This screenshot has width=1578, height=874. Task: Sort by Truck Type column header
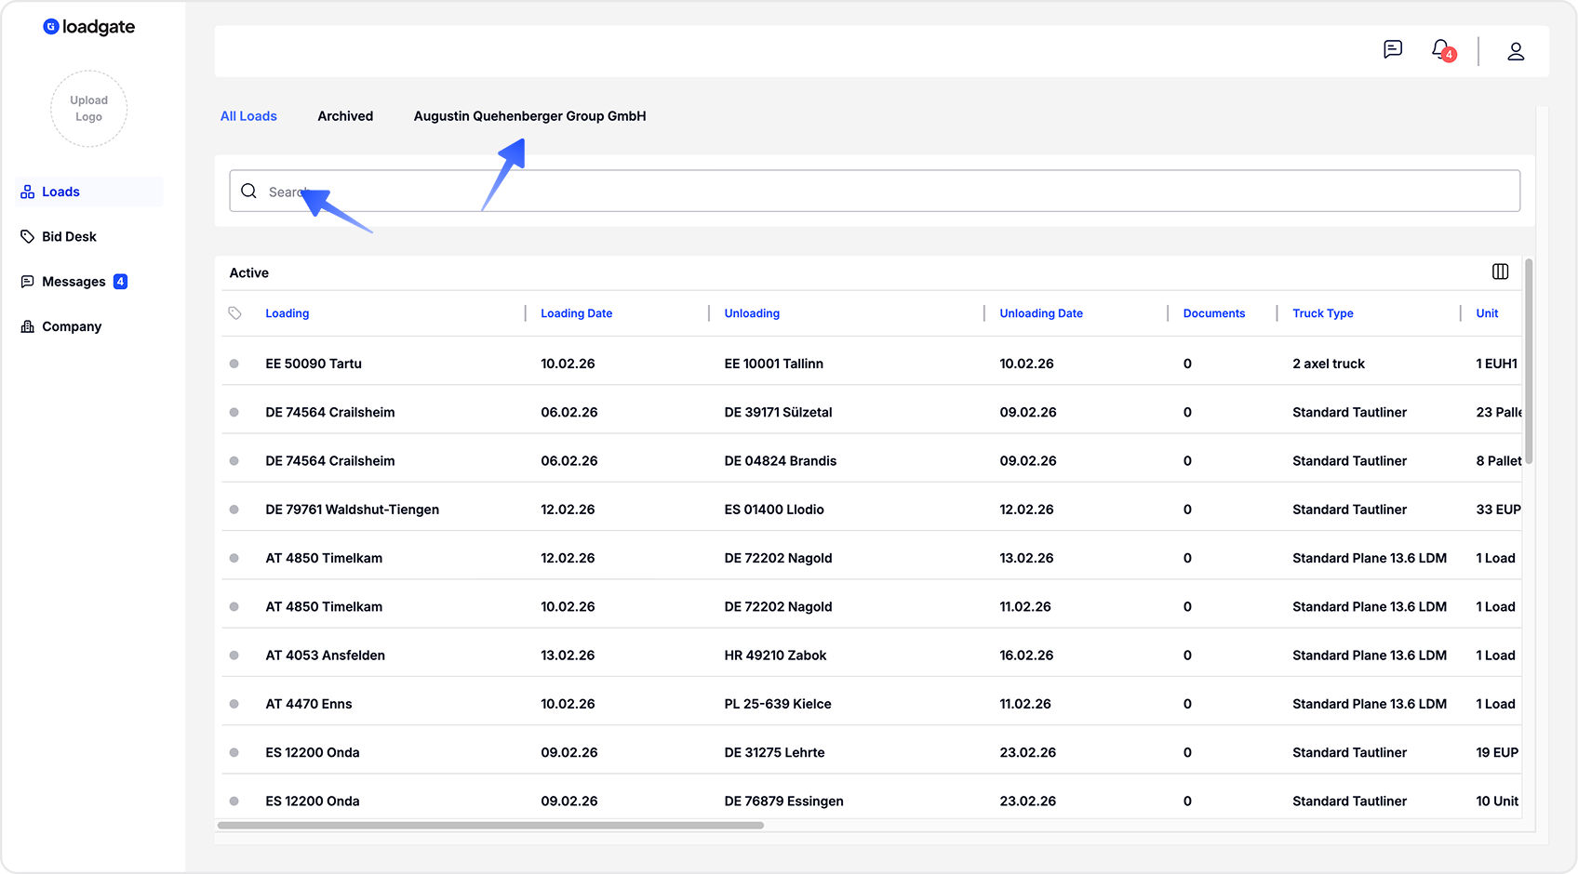[1322, 313]
